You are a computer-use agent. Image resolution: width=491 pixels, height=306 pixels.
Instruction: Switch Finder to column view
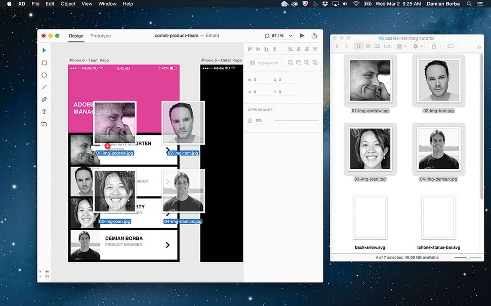pos(377,46)
